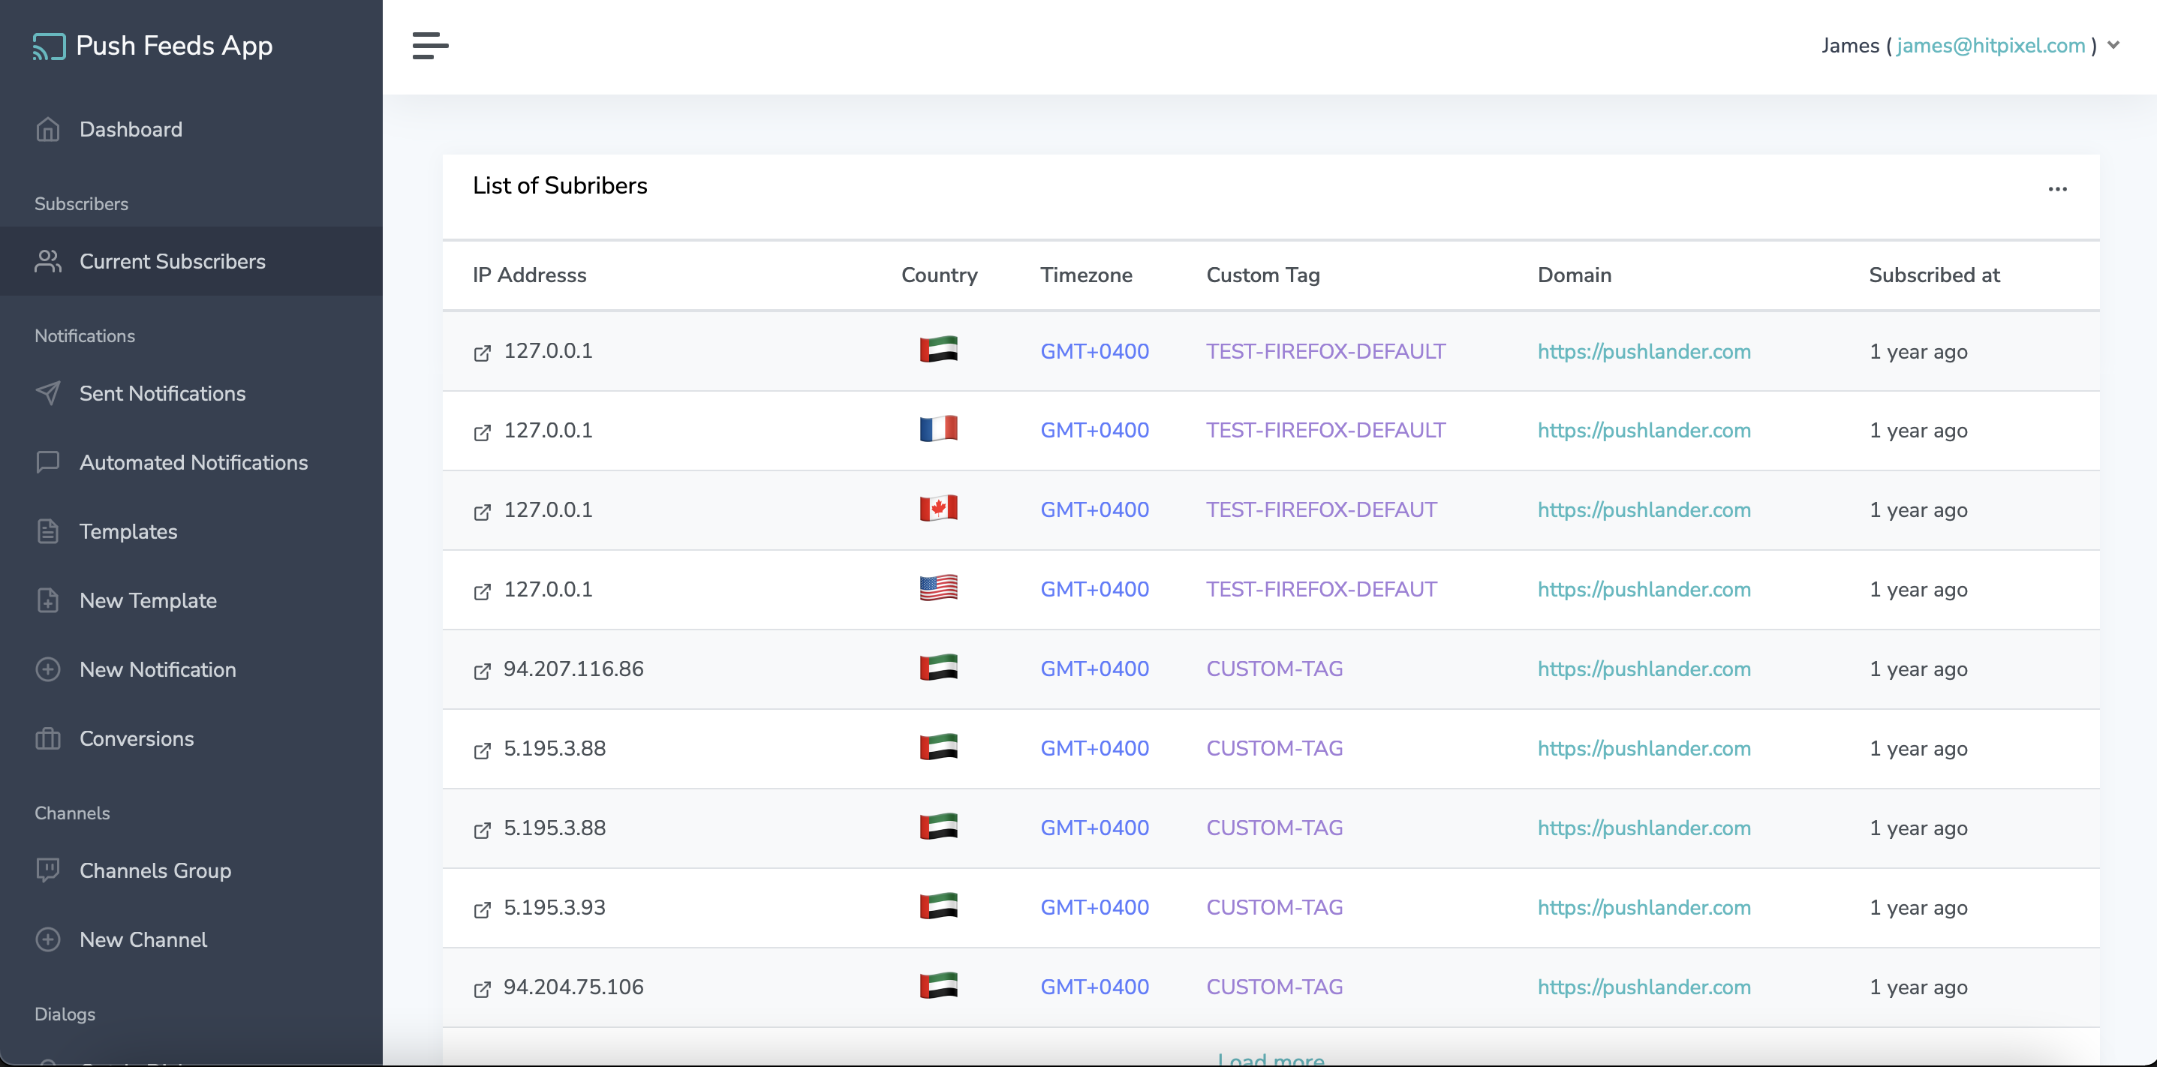The width and height of the screenshot is (2157, 1067).
Task: Click CUSTOM-TAG in the 94.204.75.106 row
Action: pyautogui.click(x=1274, y=987)
